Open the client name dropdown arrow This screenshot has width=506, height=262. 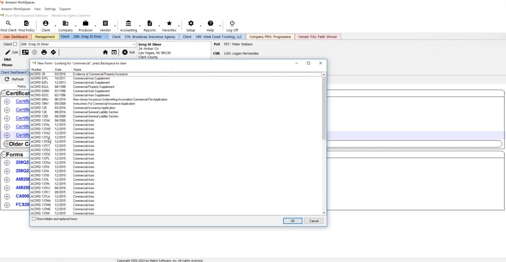click(x=134, y=45)
